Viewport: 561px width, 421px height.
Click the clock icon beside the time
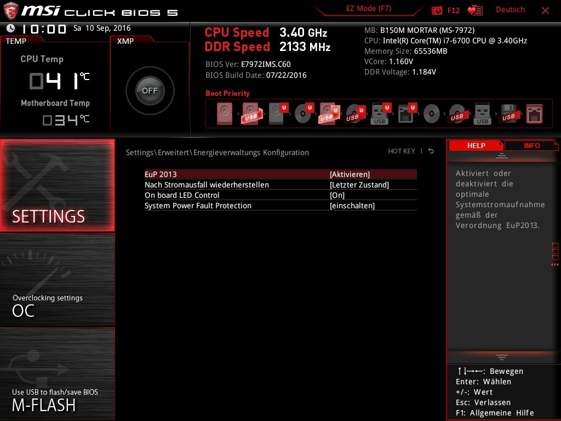click(11, 28)
